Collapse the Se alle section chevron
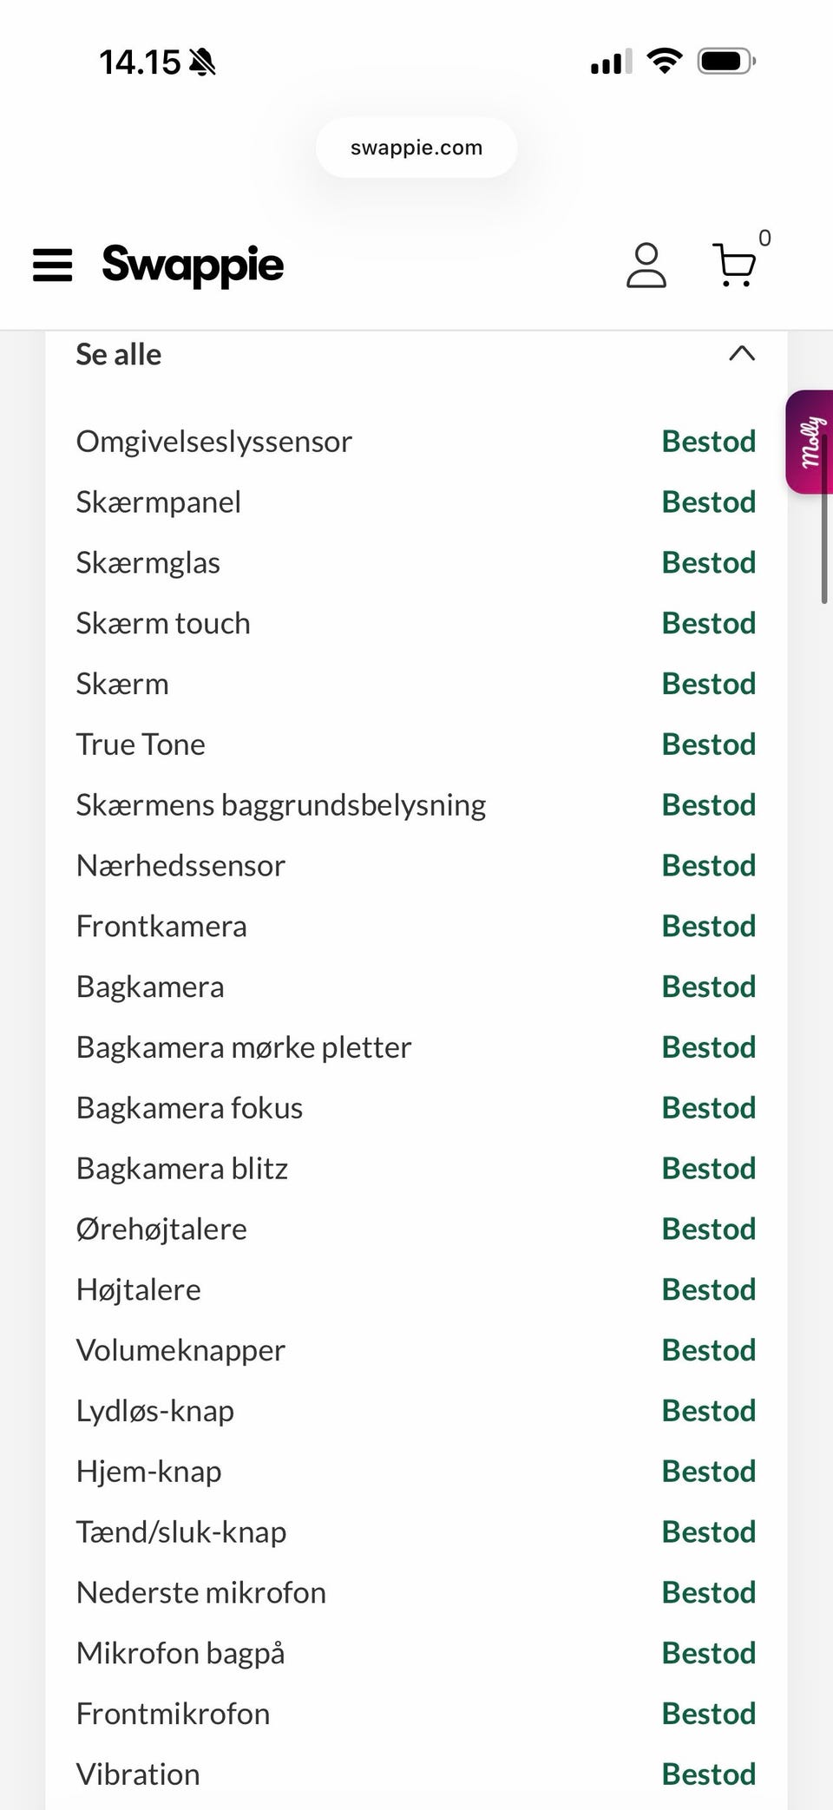Screen dimensions: 833x1810 741,354
